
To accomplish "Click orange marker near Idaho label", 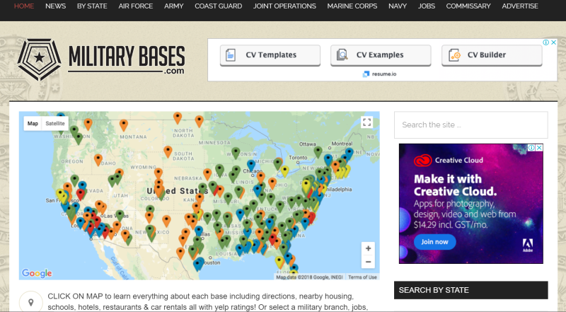I will [98, 160].
